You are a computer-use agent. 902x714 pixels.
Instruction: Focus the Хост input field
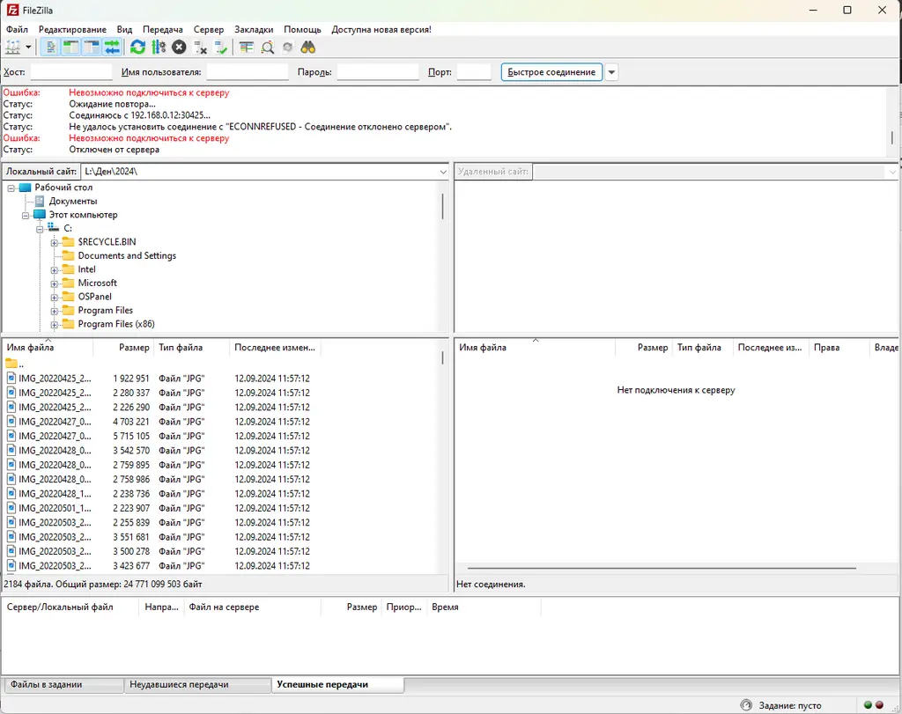point(71,72)
